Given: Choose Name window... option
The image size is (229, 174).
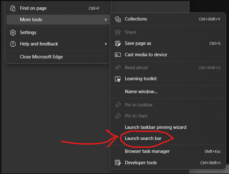Looking at the screenshot, I should point(168,92).
